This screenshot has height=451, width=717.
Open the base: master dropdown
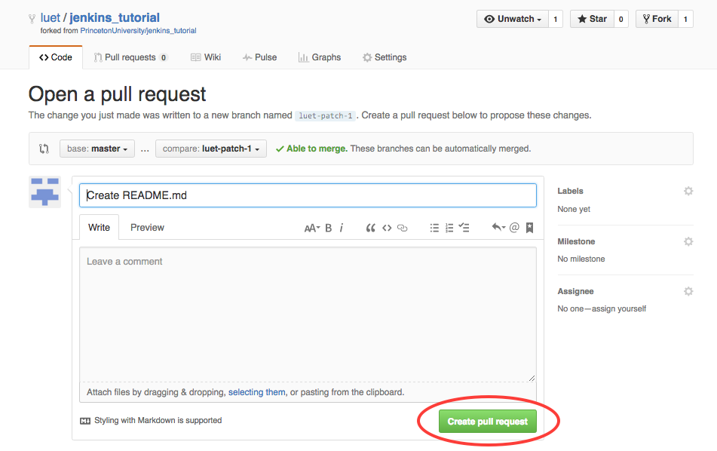click(x=97, y=149)
